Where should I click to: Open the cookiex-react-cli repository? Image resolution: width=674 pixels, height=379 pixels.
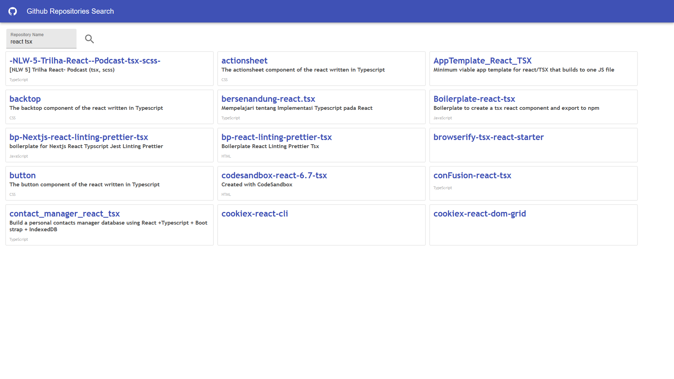pos(255,214)
